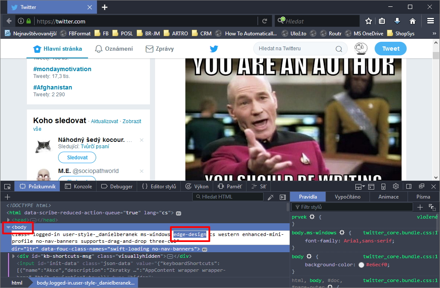The image size is (440, 288).
Task: Reload the current page
Action: click(x=264, y=21)
